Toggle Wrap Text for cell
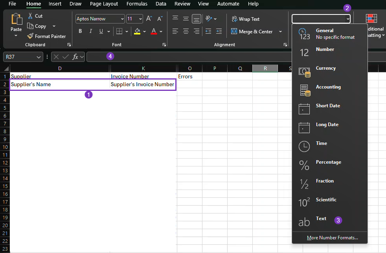Image resolution: width=386 pixels, height=253 pixels. pos(245,19)
